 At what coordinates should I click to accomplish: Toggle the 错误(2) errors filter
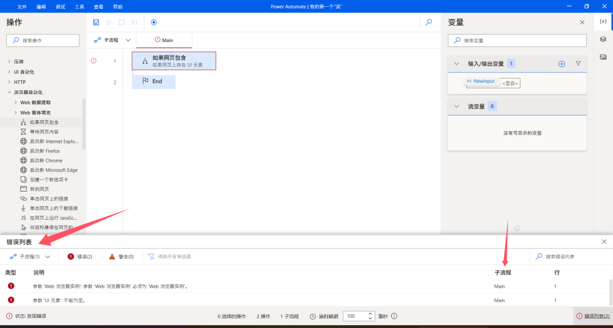pyautogui.click(x=80, y=257)
